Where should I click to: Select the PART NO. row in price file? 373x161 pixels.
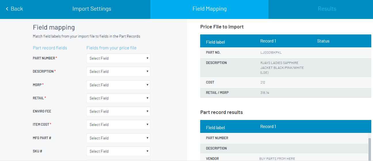[x=213, y=53]
